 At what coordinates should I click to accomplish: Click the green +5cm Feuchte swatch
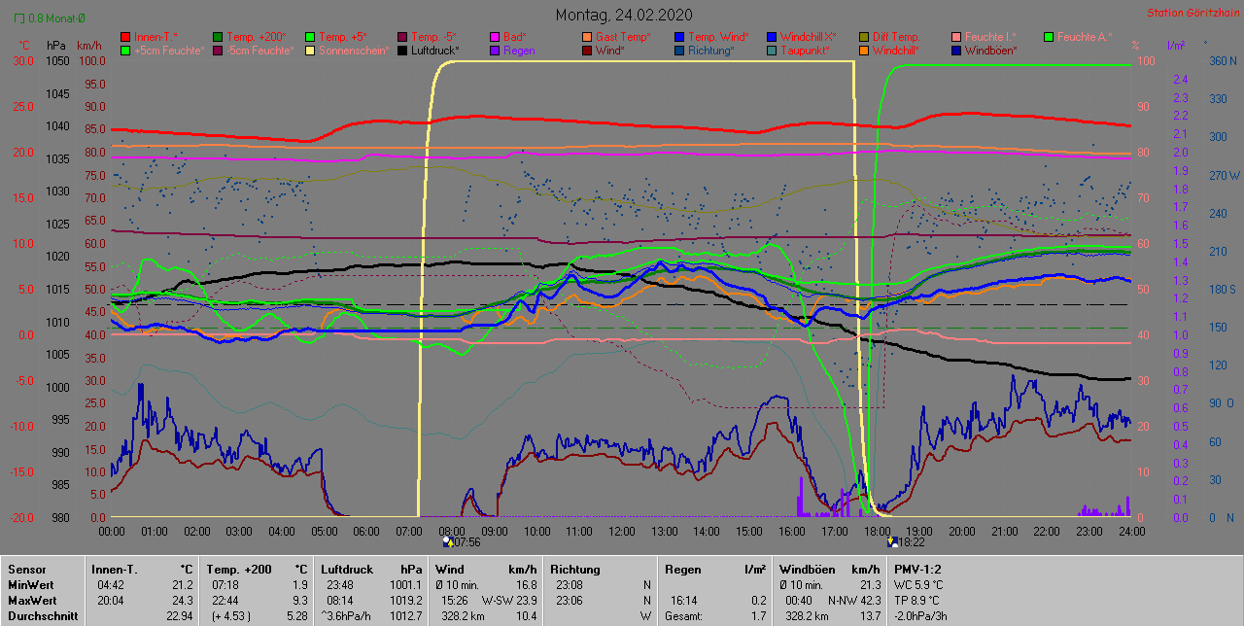pyautogui.click(x=124, y=50)
